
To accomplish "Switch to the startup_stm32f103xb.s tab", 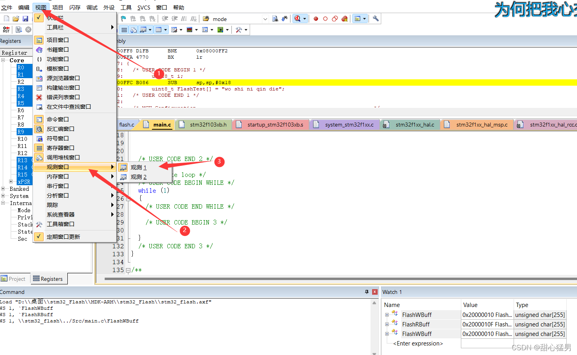I will pos(271,125).
